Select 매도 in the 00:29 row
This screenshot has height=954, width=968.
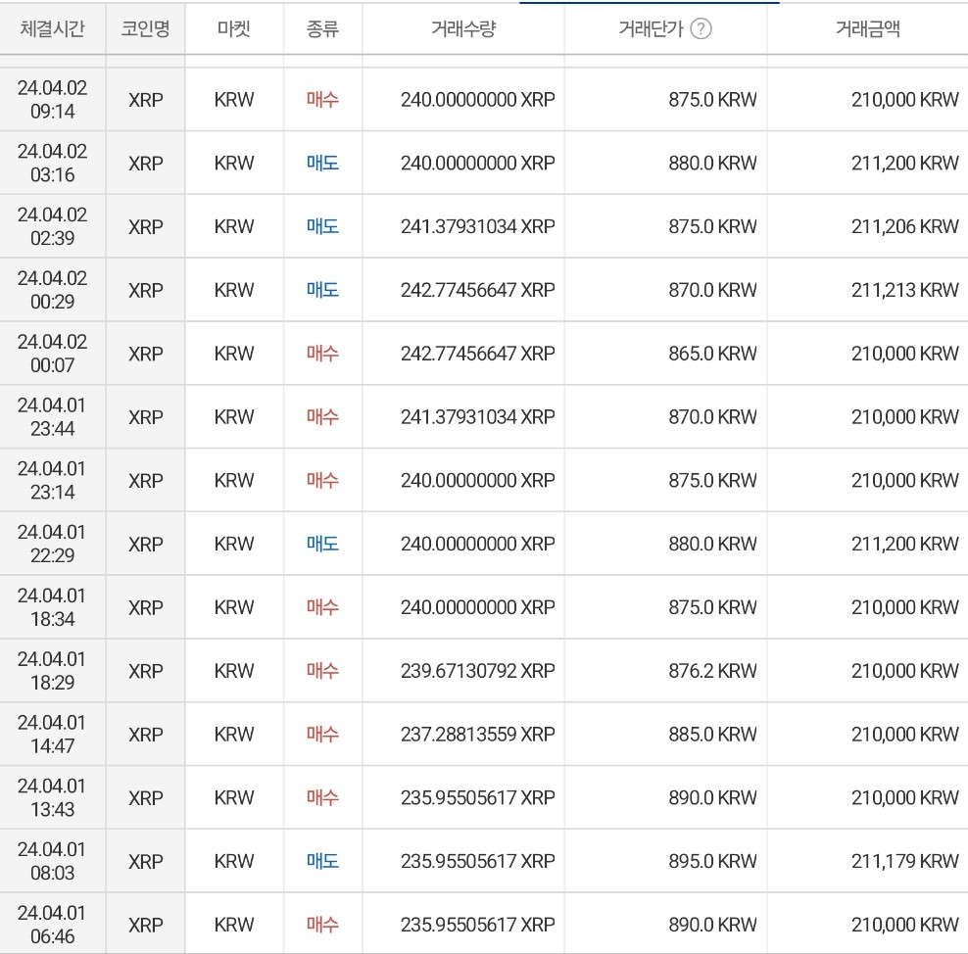tap(322, 290)
